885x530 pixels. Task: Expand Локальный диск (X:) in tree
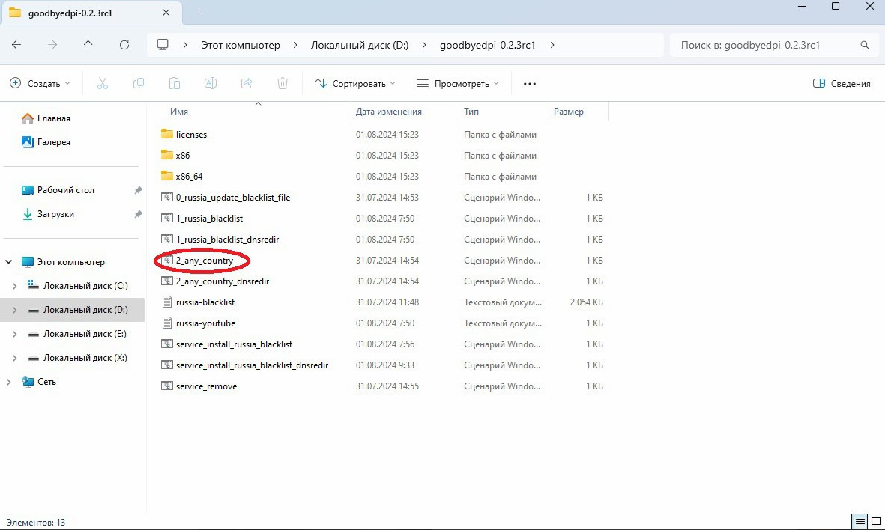coord(15,358)
